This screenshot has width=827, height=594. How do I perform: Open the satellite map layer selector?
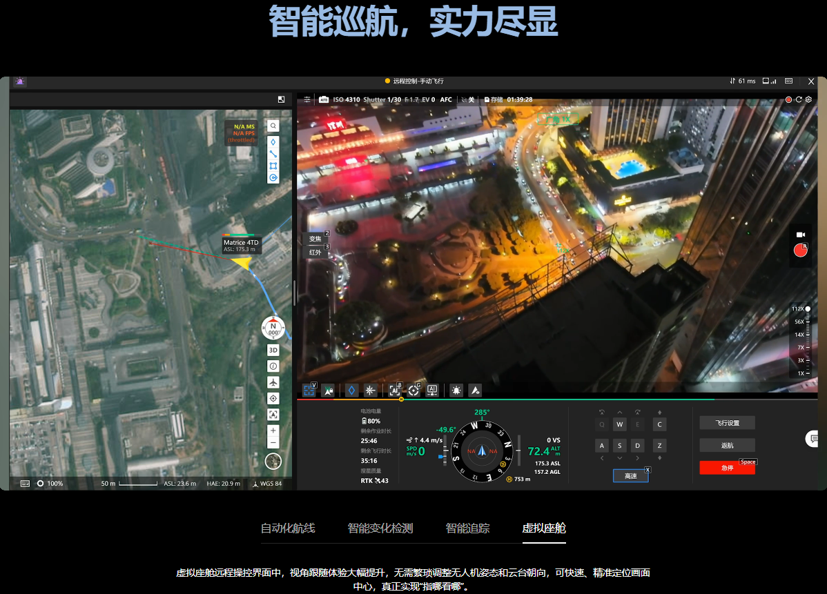pos(273,461)
